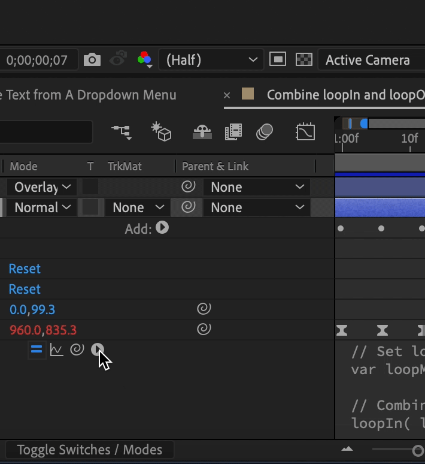
Task: Open the Active Camera view dropdown
Action: click(x=372, y=60)
